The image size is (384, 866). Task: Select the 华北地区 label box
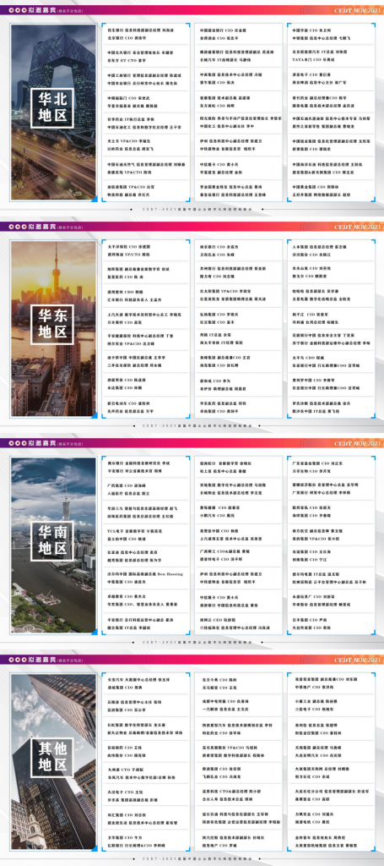coord(51,107)
